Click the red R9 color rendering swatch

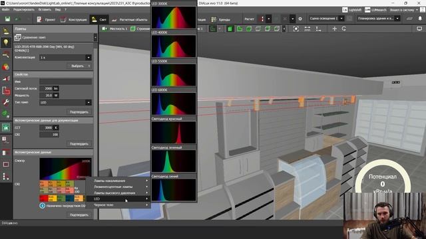click(x=44, y=199)
